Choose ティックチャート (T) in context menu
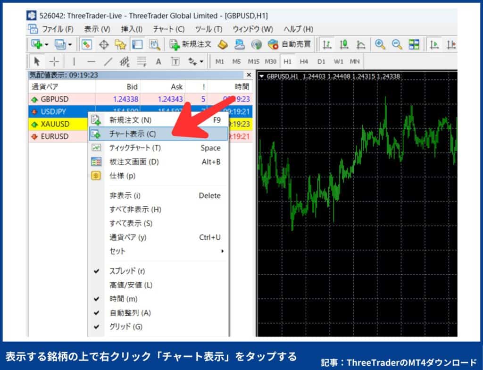Viewport: 483px width, 370px height. 158,148
